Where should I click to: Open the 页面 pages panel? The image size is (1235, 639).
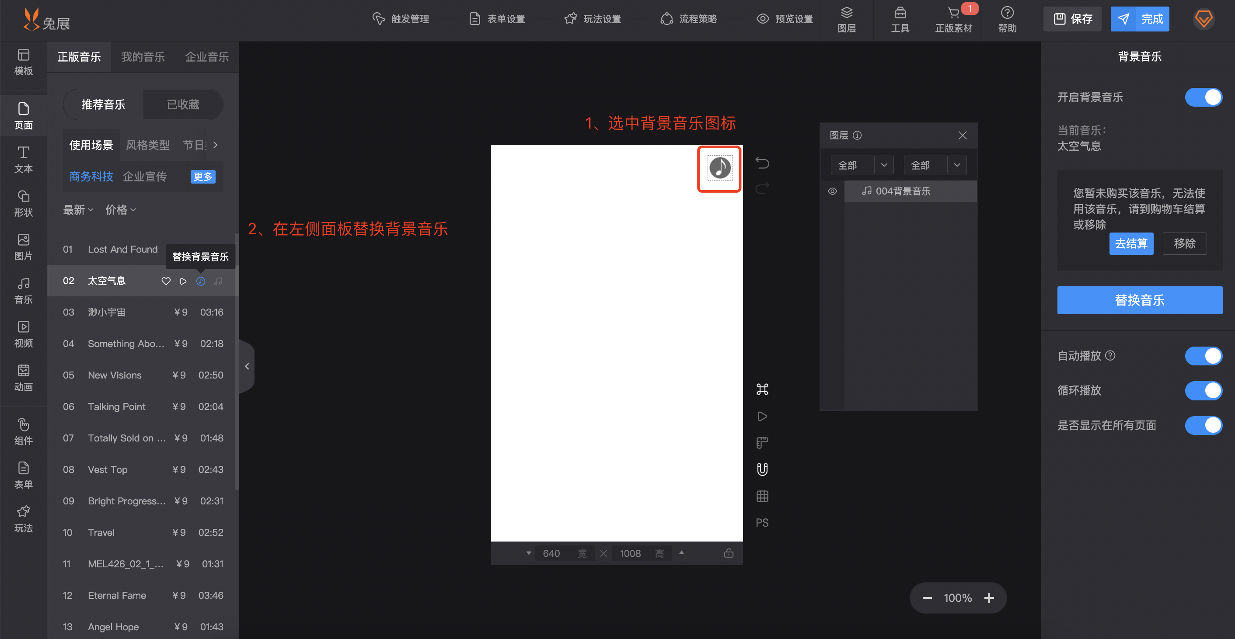coord(24,116)
